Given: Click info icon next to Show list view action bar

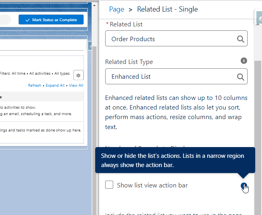Looking at the screenshot, I should coord(244,186).
